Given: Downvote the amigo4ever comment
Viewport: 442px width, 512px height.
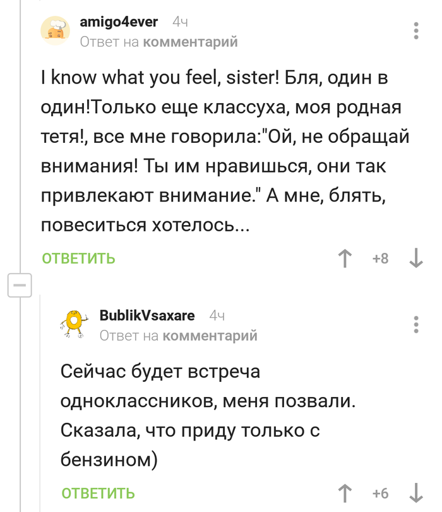Looking at the screenshot, I should tap(416, 259).
